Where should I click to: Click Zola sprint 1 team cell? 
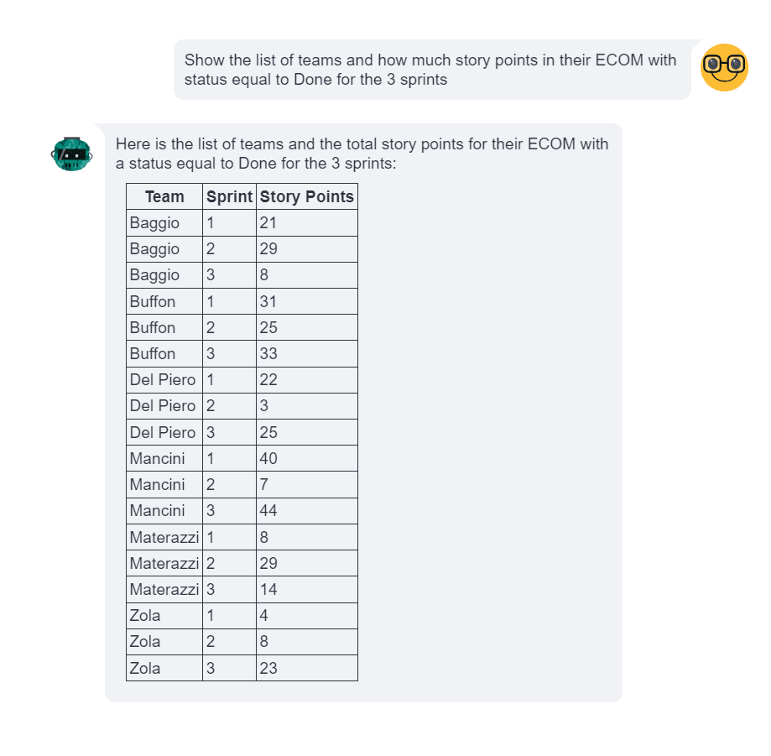146,616
